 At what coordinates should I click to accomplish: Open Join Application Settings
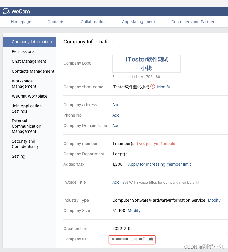tap(27, 108)
